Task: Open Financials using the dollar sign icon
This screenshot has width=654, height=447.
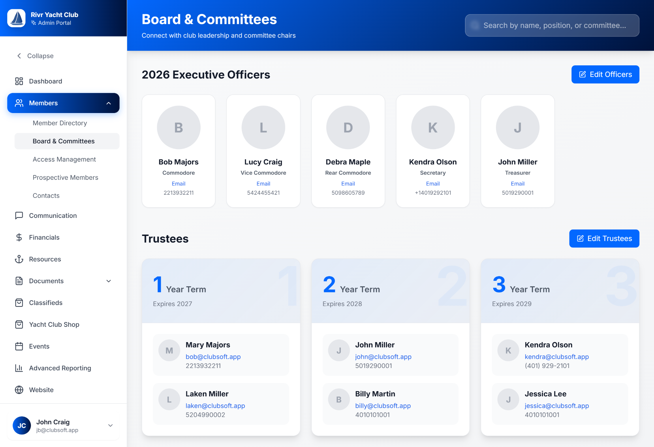Action: point(19,237)
